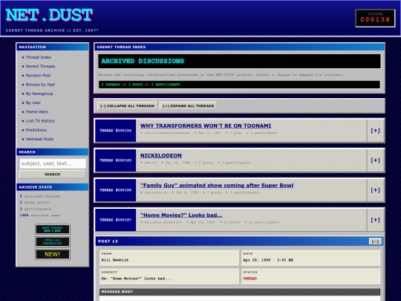Go to Recent Threads
This screenshot has width=401, height=301.
pyautogui.click(x=40, y=66)
